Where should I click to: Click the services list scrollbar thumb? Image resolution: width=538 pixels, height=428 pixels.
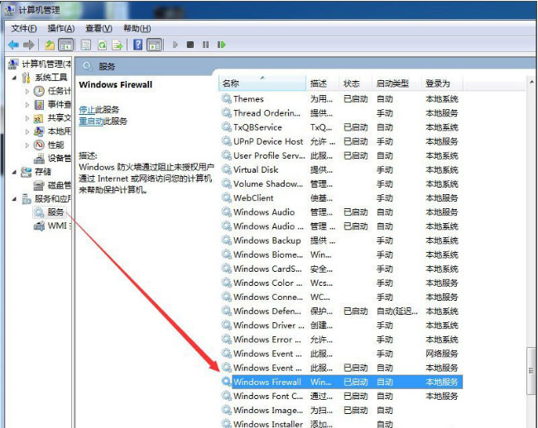tap(531, 371)
